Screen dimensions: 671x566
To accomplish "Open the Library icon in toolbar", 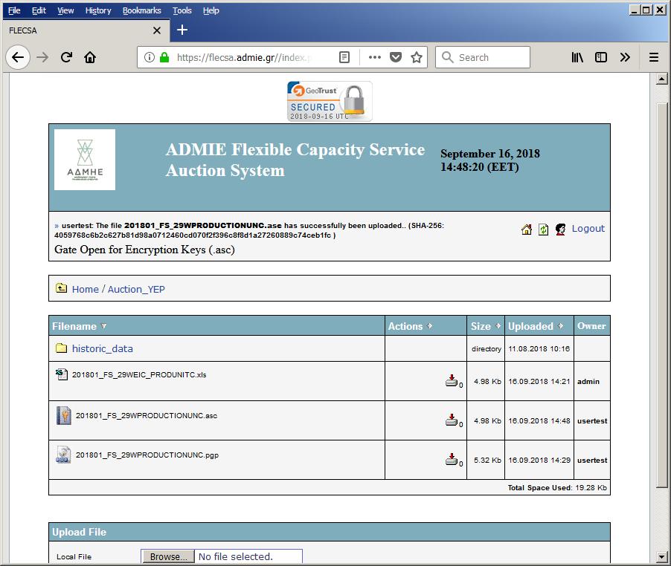I will (x=577, y=57).
